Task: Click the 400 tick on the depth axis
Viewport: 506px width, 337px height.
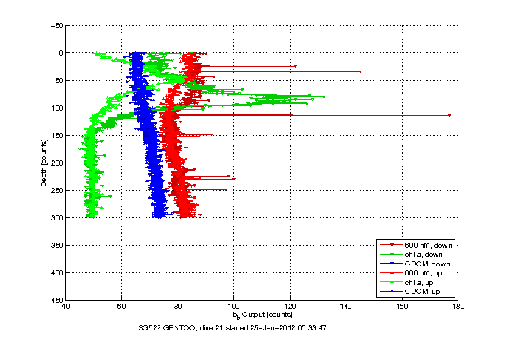Action: (58, 273)
